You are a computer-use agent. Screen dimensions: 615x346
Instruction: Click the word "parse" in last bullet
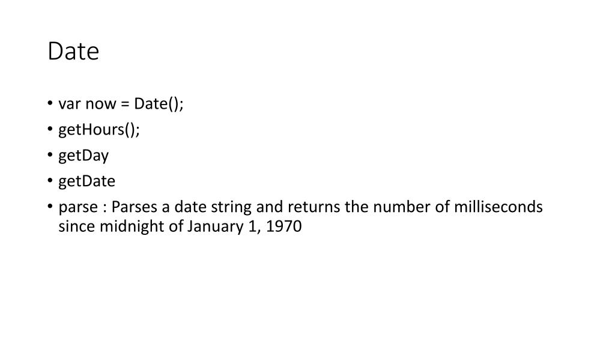[78, 207]
